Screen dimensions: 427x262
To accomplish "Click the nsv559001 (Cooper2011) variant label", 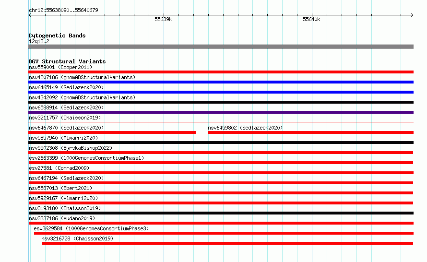I will click(x=60, y=67).
